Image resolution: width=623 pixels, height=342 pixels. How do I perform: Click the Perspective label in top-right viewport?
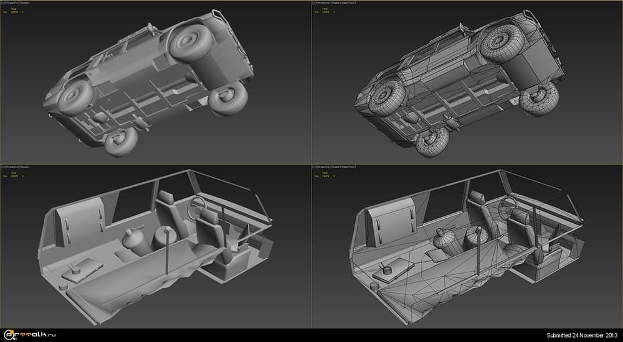[x=323, y=3]
